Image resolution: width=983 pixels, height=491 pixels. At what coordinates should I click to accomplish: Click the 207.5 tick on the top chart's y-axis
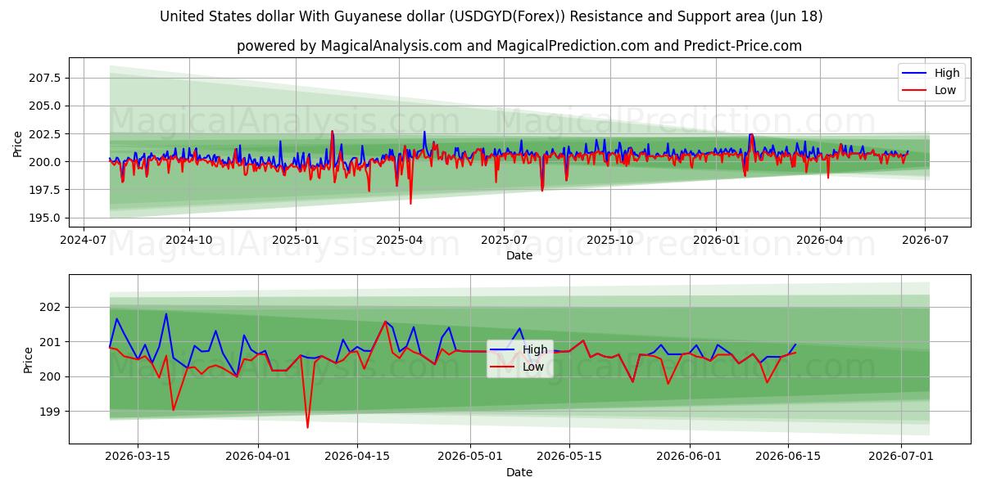45,78
